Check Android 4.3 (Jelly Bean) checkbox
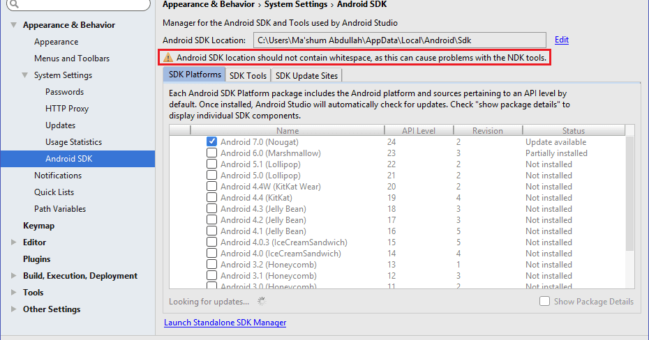Image resolution: width=649 pixels, height=340 pixels. coord(211,208)
